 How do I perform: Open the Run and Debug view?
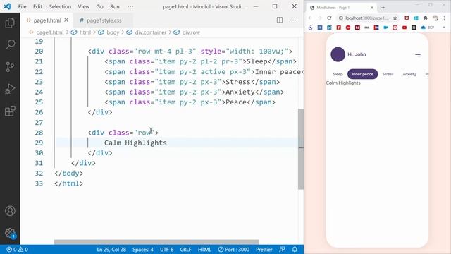tap(10, 89)
